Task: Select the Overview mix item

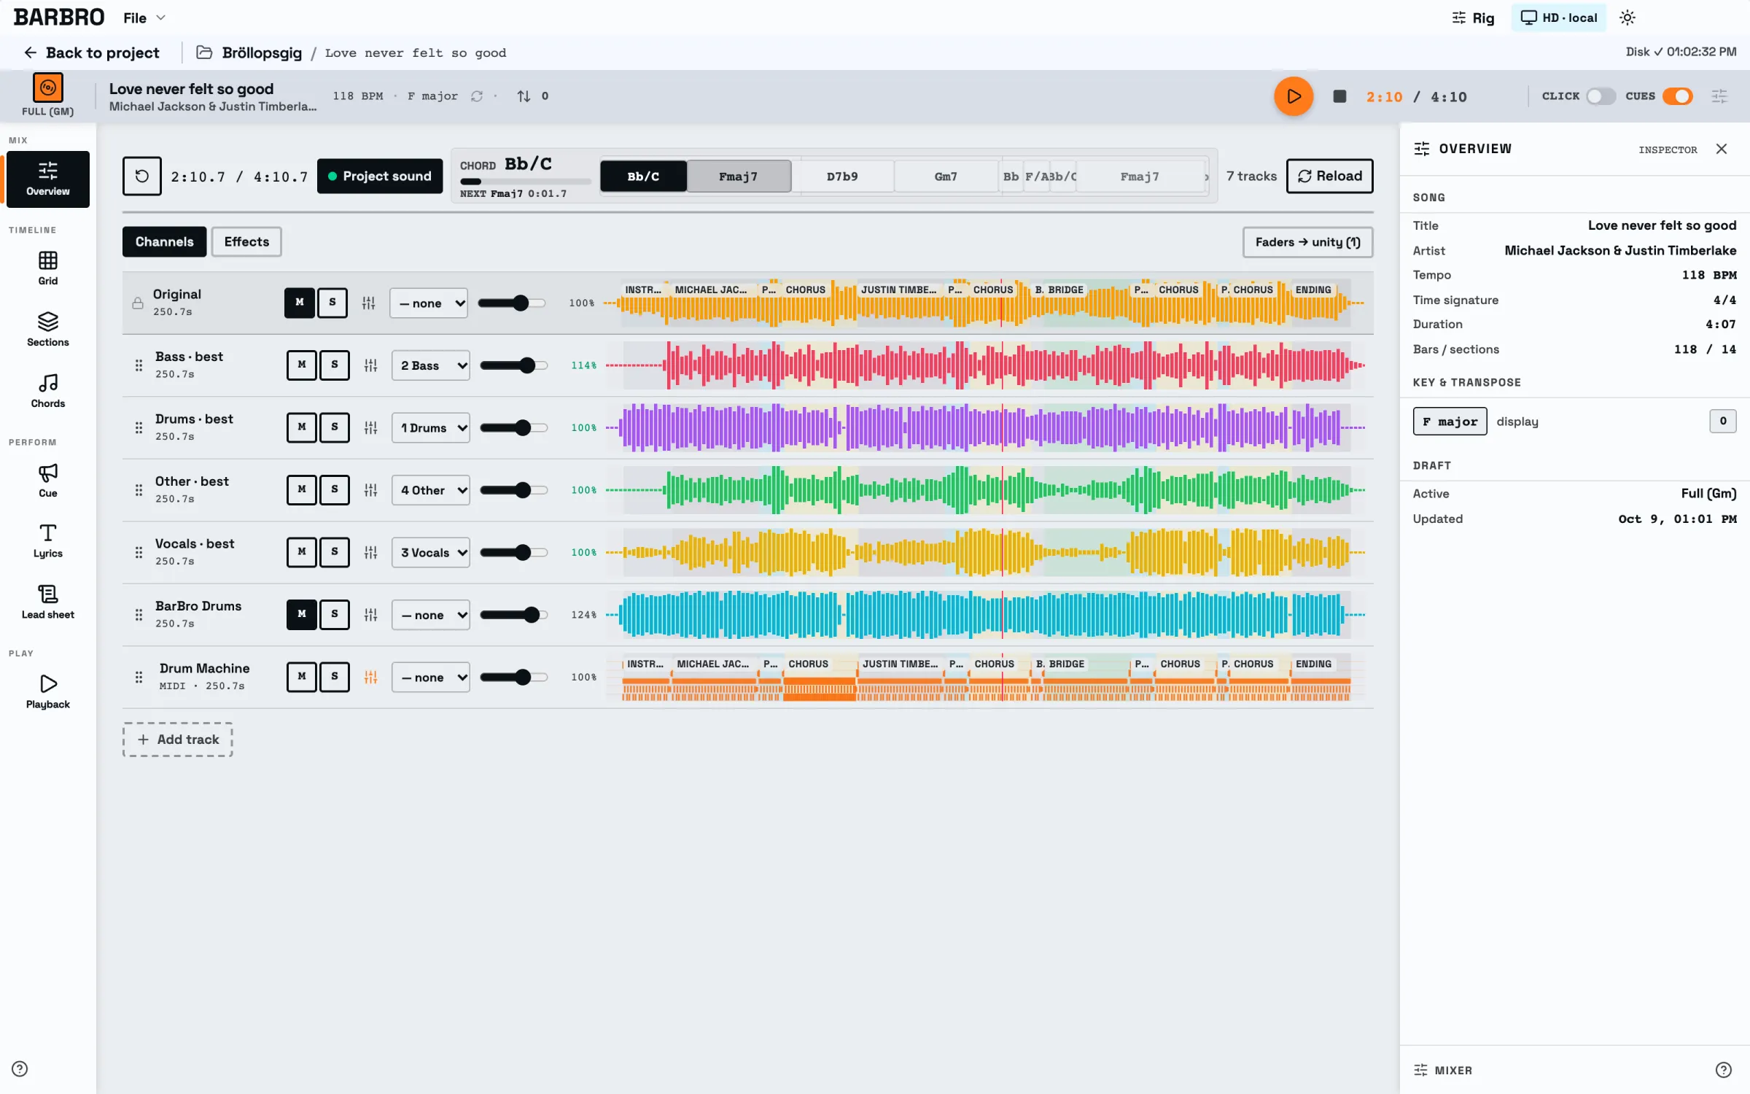Action: tap(47, 179)
